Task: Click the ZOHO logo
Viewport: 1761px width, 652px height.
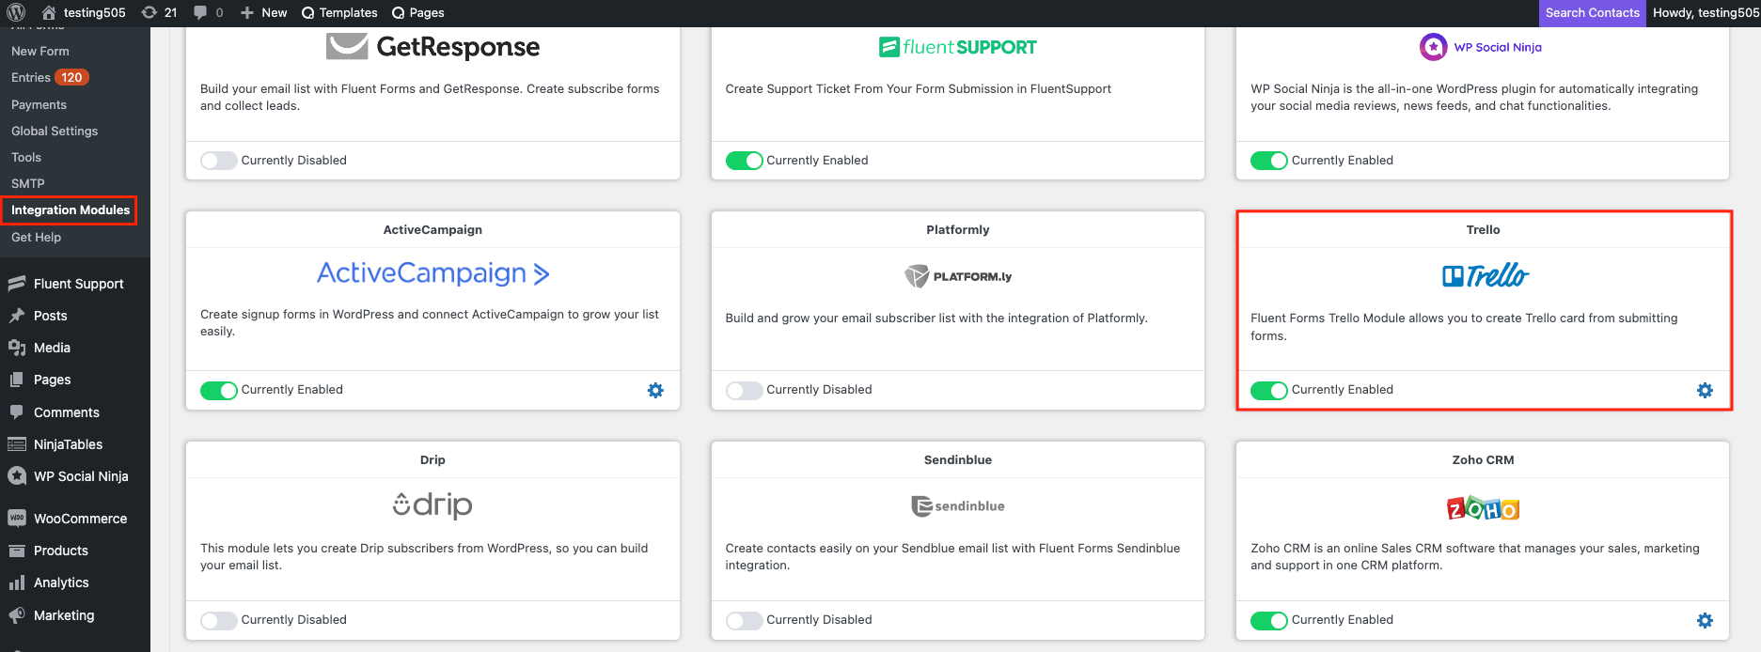Action: coord(1483,508)
